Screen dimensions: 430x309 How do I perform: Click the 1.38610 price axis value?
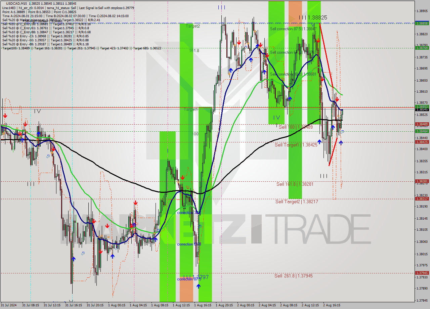click(x=422, y=91)
